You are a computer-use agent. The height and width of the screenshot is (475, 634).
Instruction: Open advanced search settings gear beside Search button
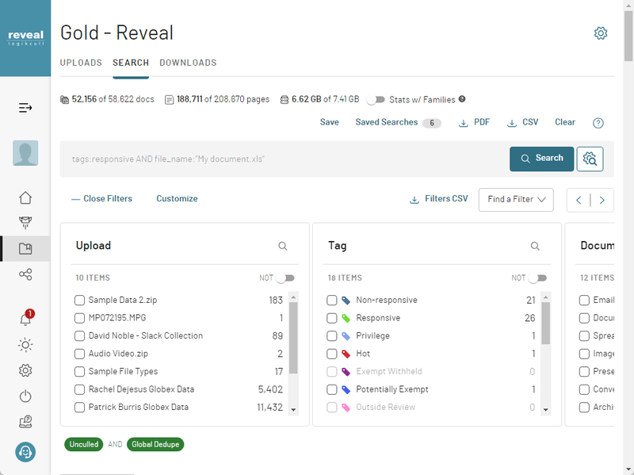coord(590,159)
